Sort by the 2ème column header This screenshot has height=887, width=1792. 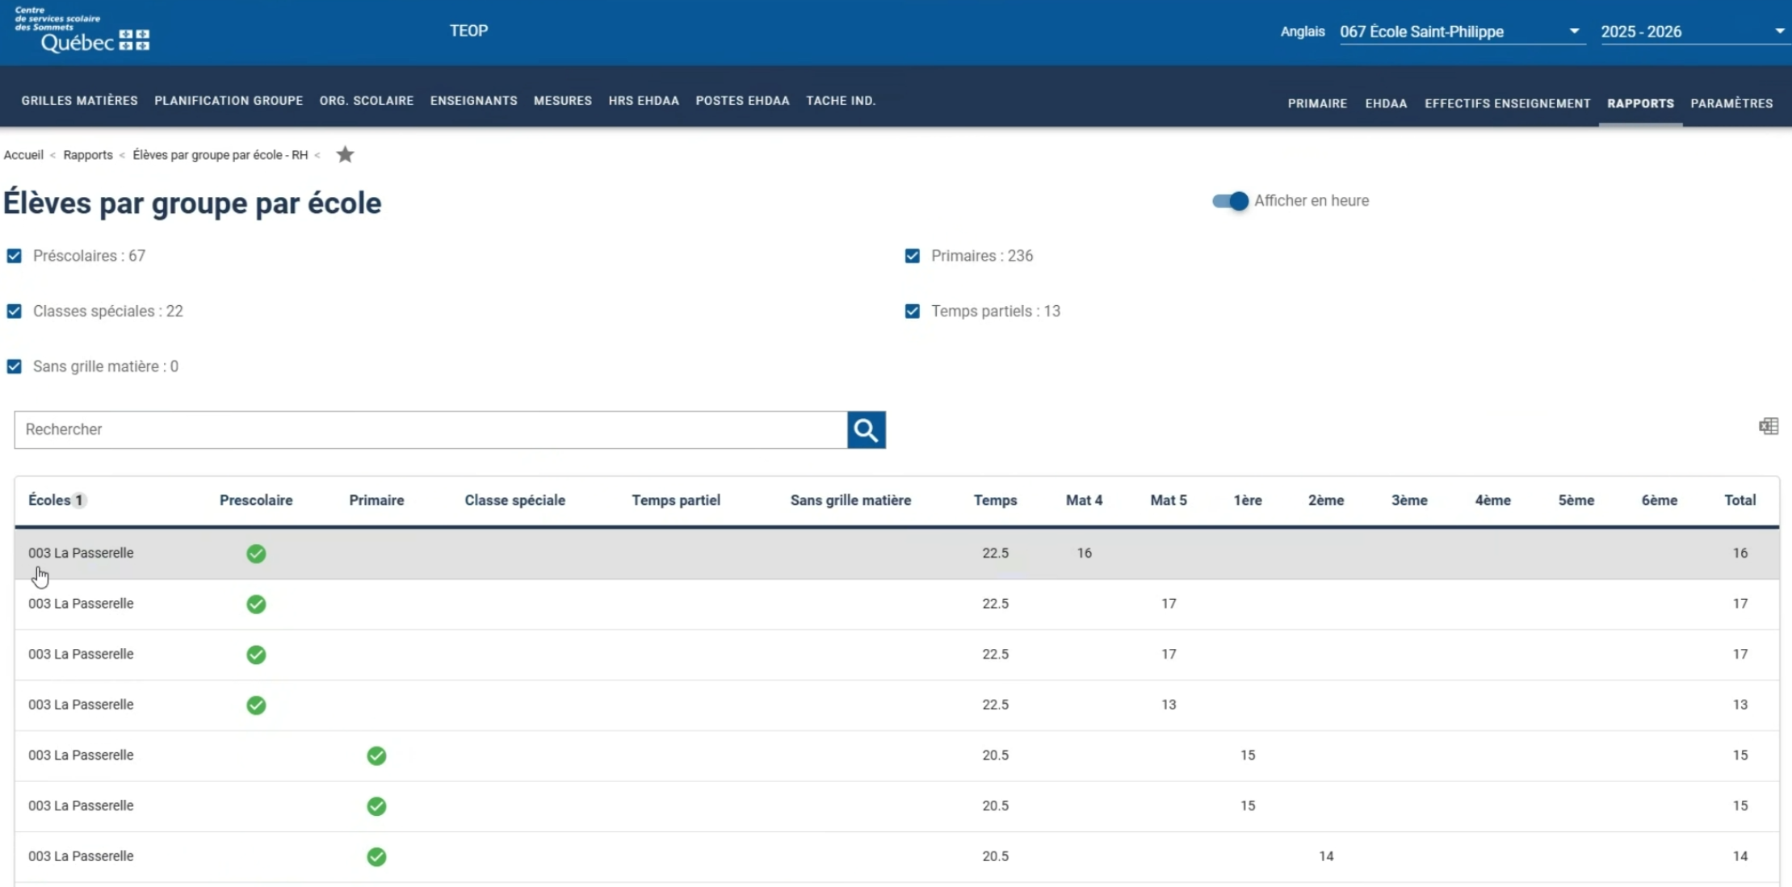tap(1326, 500)
